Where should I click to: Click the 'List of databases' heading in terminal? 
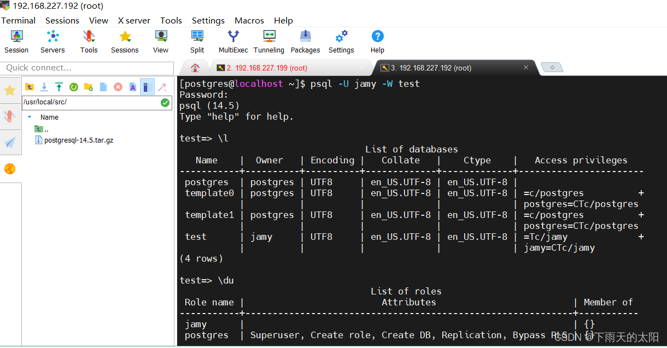(412, 149)
